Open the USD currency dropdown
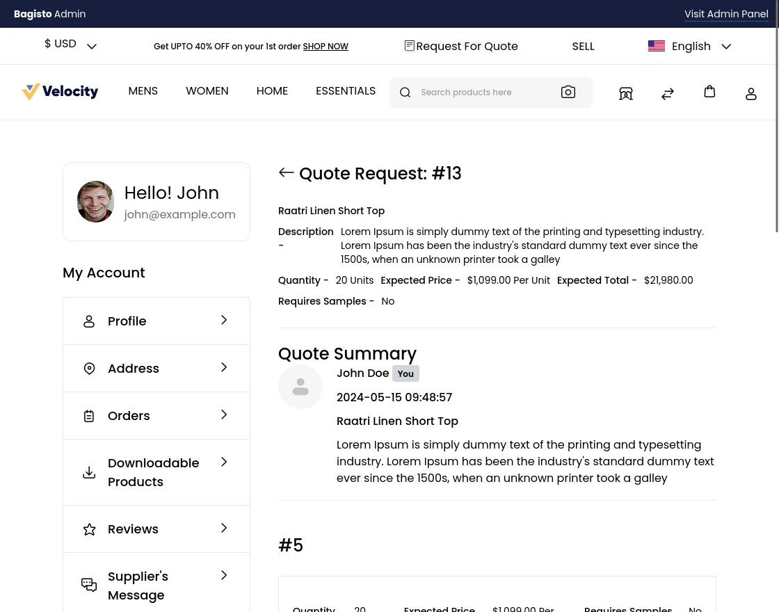The image size is (779, 612). coord(70,45)
